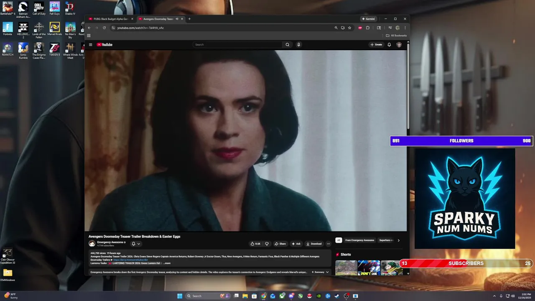Open notification bell dropdown for Emergency Awesome
Screen dimensions: 535x301
(136, 244)
